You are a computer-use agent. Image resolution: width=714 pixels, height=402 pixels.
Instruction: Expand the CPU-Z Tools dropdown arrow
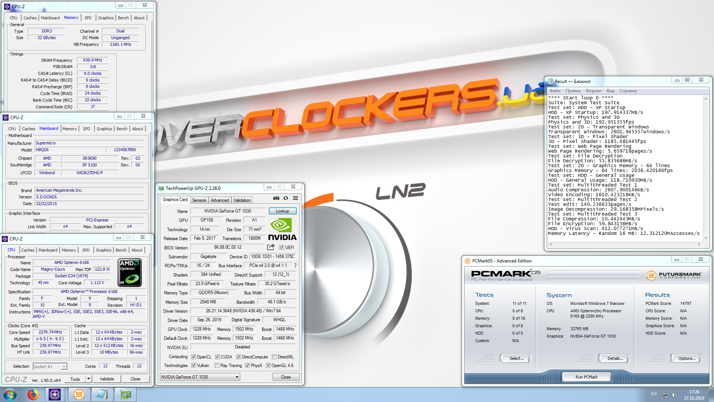pyautogui.click(x=89, y=379)
